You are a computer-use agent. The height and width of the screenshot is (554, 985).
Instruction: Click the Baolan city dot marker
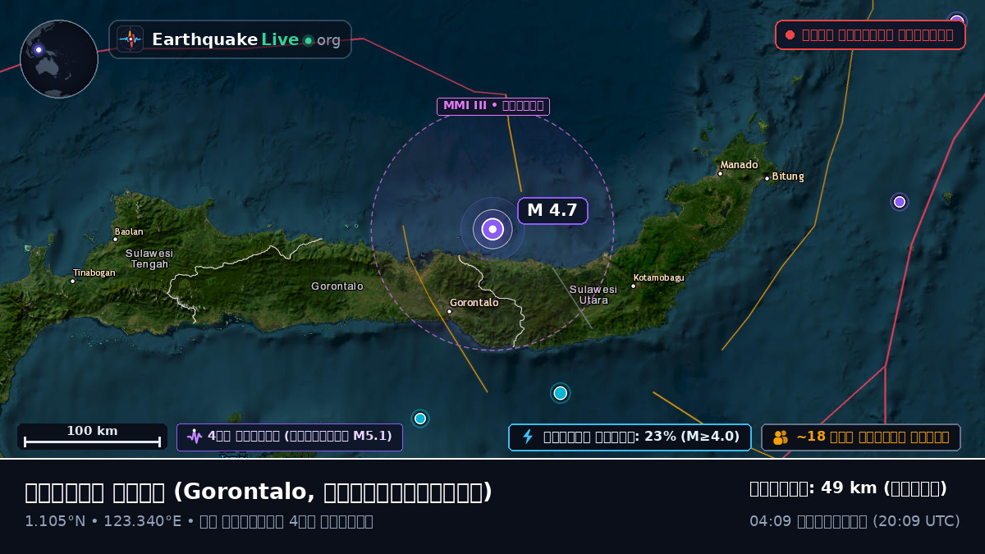[x=116, y=240]
